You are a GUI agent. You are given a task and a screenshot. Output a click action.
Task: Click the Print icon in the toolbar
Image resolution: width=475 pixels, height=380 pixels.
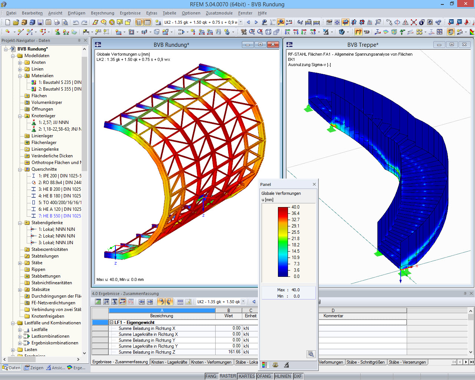(x=56, y=22)
